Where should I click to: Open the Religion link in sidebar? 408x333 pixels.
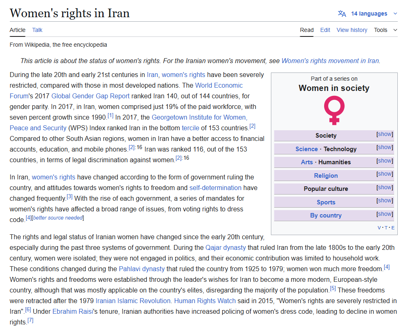326,175
